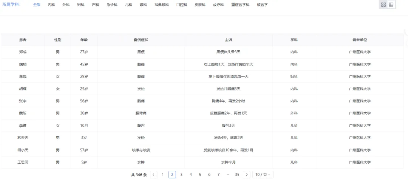Screen dimensions: 408x180
Task: Click age cell 10月
Action: point(84,126)
